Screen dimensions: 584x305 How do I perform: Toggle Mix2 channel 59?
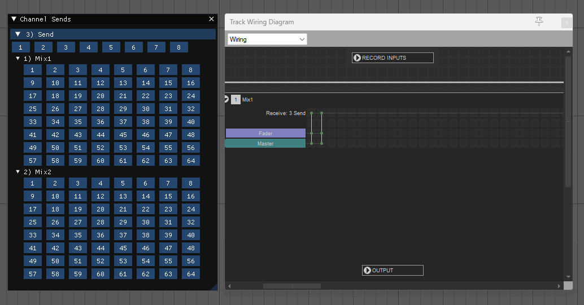[78, 274]
